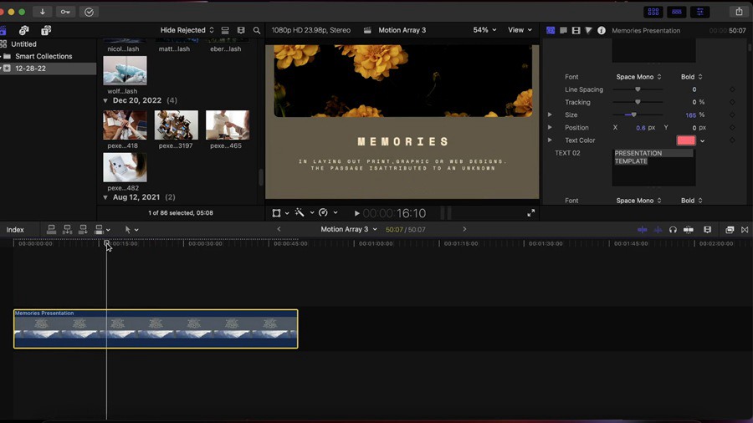Screen dimensions: 753x423
Task: Select the Memories Presentation timeline clip
Action: [x=156, y=329]
